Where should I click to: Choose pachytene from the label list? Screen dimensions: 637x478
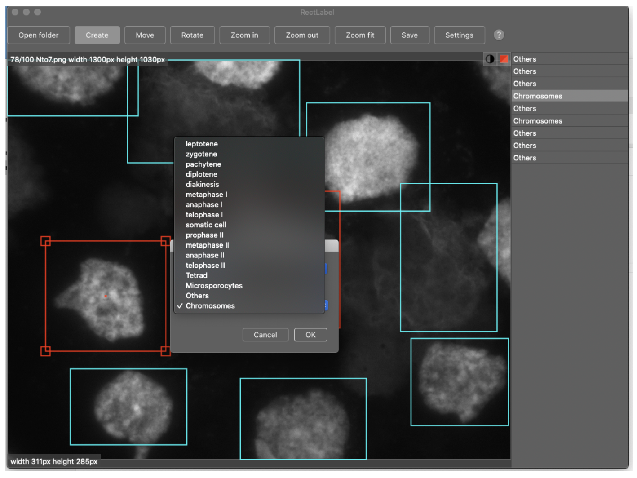pyautogui.click(x=203, y=164)
